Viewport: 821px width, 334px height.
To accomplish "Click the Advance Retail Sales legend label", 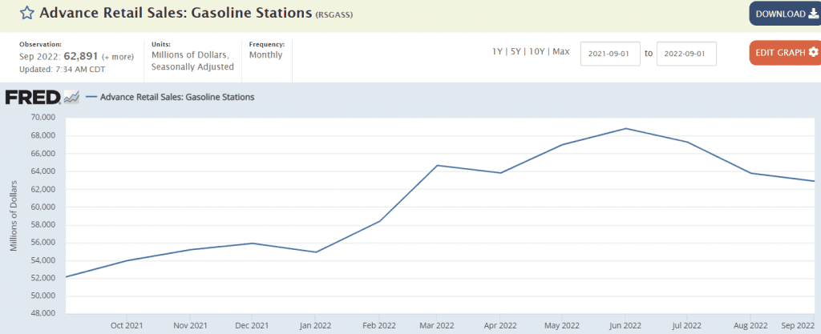I will [177, 97].
